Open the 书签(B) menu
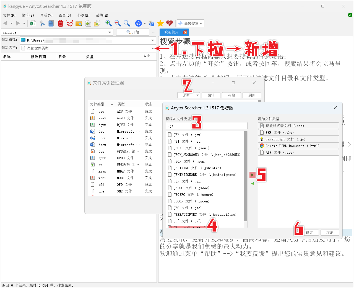 pyautogui.click(x=84, y=15)
